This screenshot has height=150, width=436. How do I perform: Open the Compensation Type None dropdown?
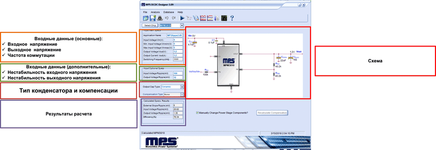[x=182, y=95]
